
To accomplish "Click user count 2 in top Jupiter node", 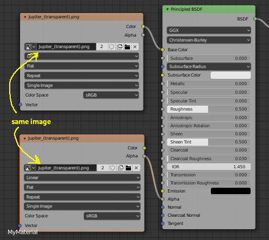I will (x=102, y=47).
